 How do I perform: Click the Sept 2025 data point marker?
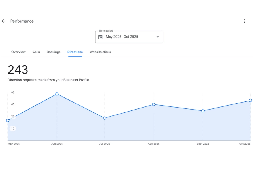pos(203,111)
